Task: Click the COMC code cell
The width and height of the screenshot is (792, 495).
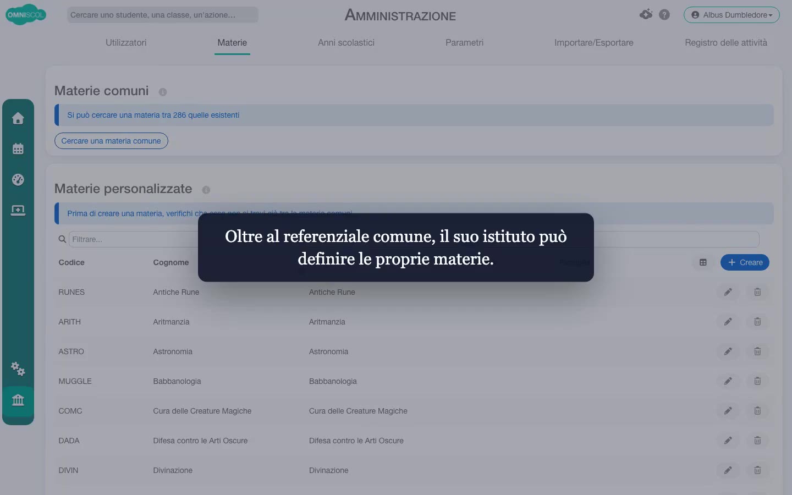Action: click(70, 411)
